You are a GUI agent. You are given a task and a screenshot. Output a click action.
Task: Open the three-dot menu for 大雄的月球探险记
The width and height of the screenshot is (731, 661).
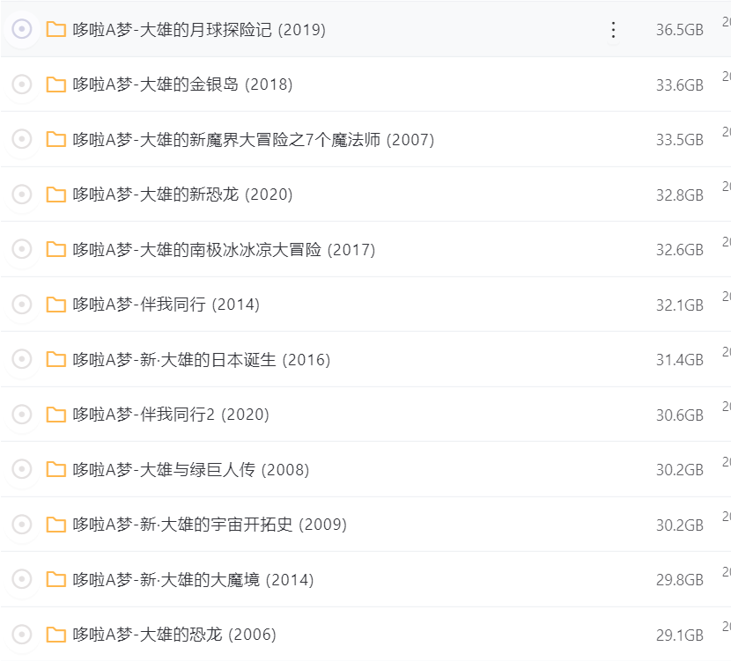pos(613,30)
